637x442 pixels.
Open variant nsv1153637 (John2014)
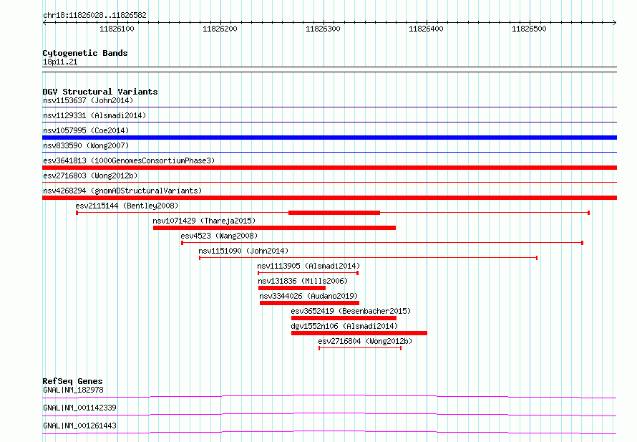pyautogui.click(x=88, y=100)
